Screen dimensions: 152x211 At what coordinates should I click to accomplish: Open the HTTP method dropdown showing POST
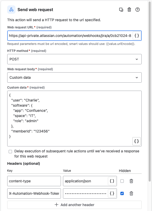pos(74,59)
